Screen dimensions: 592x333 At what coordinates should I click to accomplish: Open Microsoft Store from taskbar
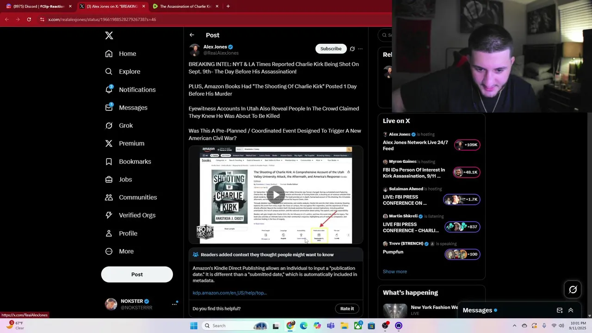point(371,326)
